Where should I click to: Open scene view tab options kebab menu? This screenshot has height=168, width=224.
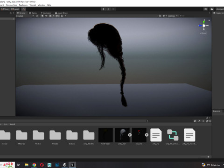tap(210, 13)
